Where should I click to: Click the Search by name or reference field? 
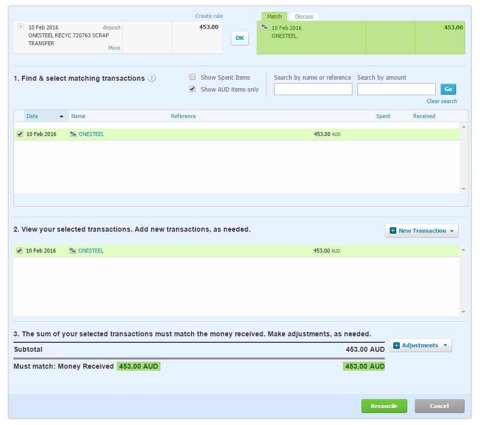(x=313, y=89)
